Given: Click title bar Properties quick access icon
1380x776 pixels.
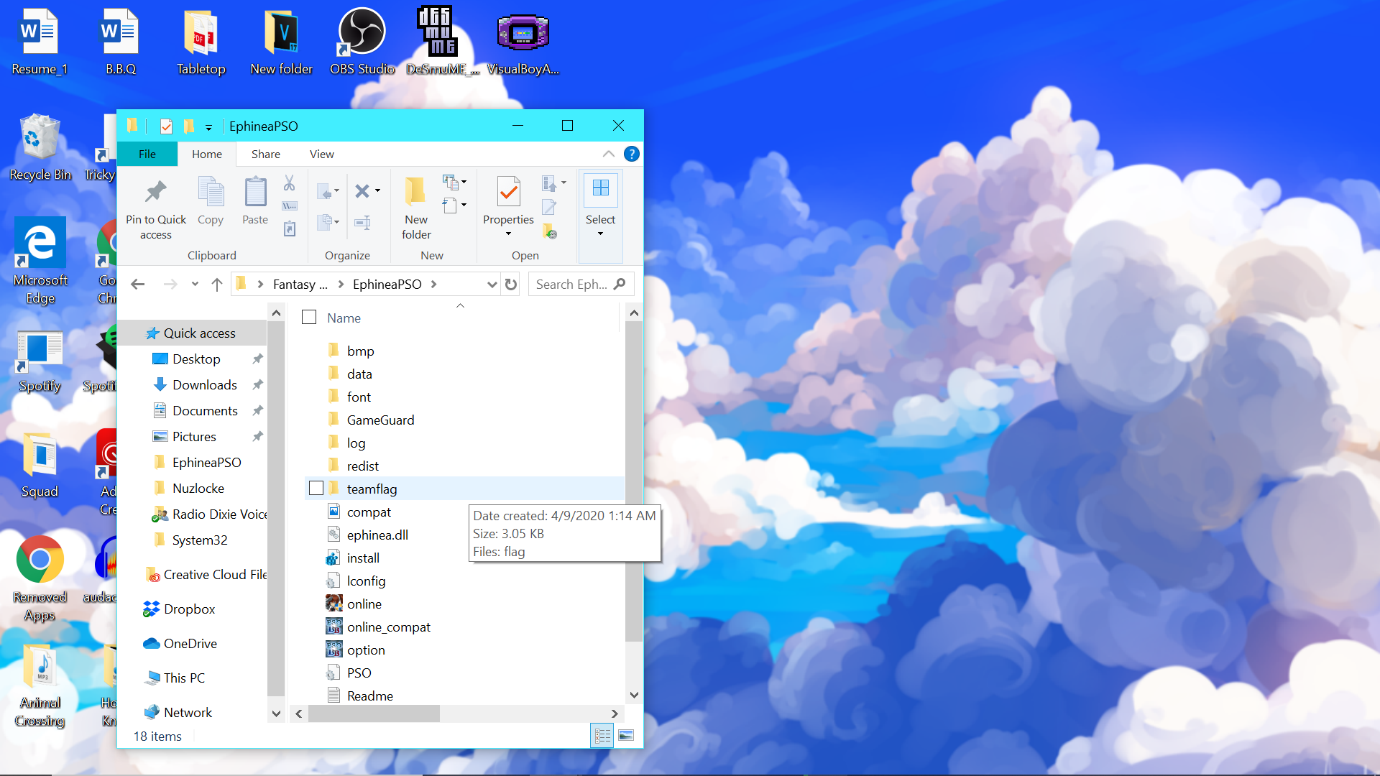Looking at the screenshot, I should point(166,126).
